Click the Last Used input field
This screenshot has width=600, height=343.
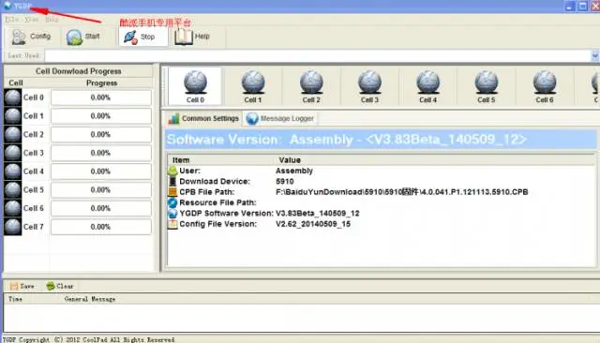coord(318,56)
